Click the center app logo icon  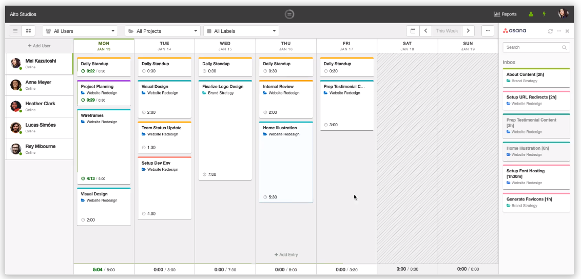(290, 14)
